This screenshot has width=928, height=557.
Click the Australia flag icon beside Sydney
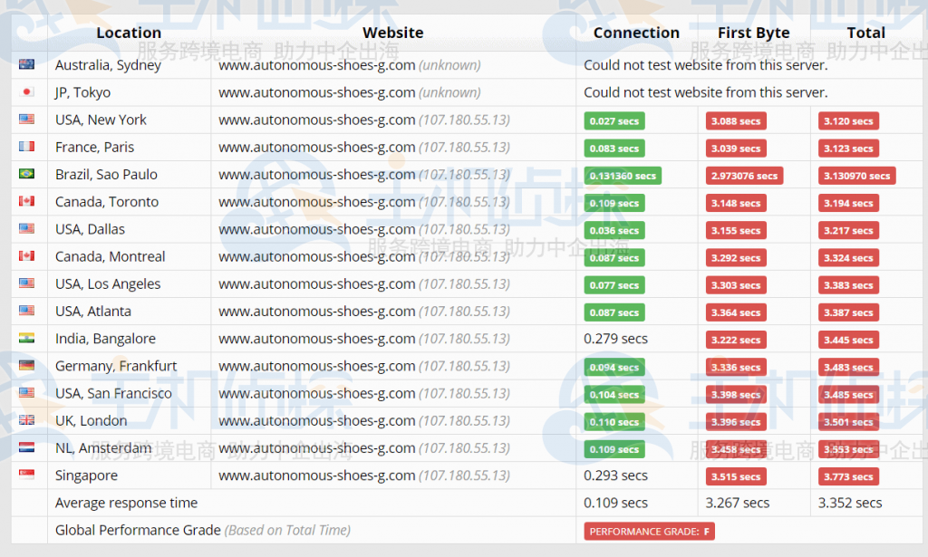(26, 64)
